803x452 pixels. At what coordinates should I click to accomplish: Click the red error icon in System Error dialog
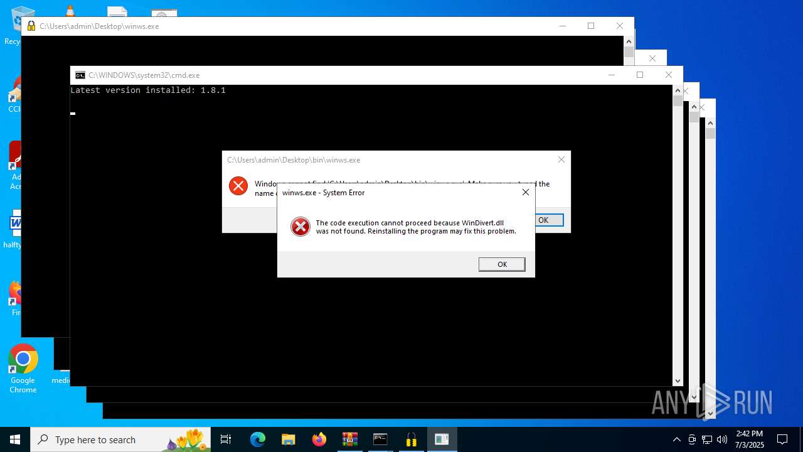point(300,227)
